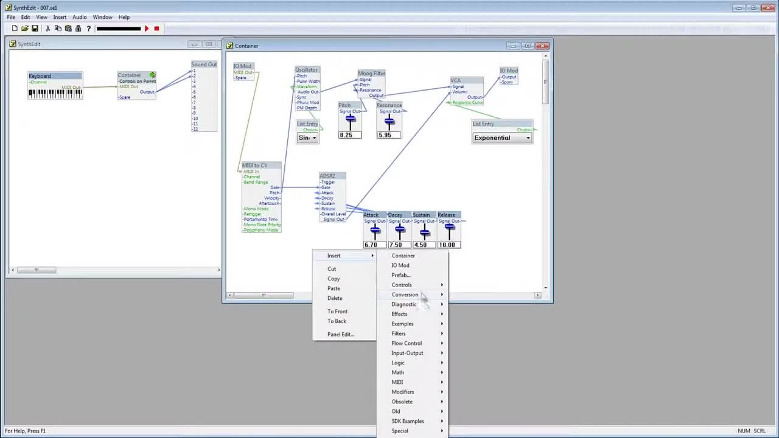Image resolution: width=779 pixels, height=438 pixels.
Task: Expand the Controls submenu under Insert
Action: coord(402,285)
